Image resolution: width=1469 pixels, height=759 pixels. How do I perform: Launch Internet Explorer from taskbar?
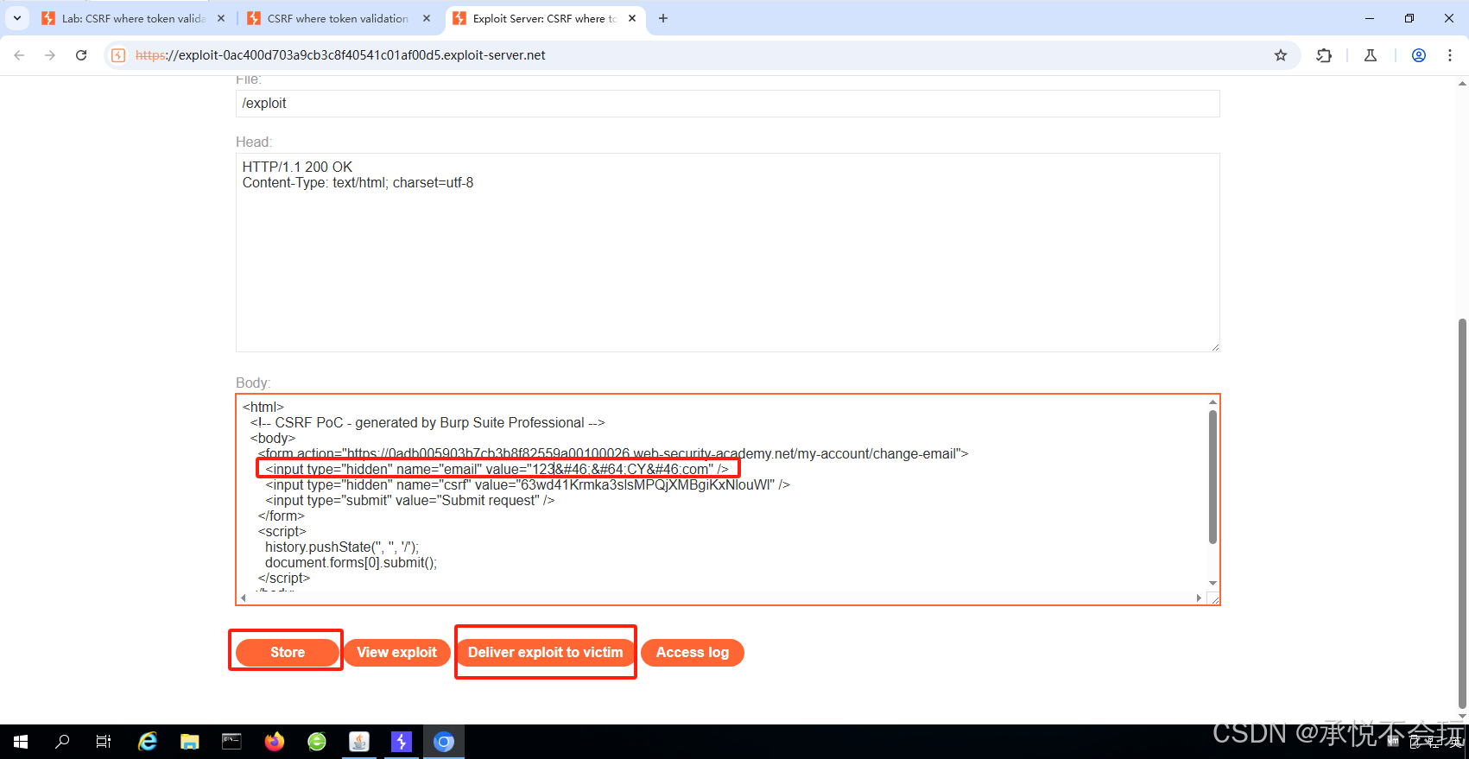(148, 742)
